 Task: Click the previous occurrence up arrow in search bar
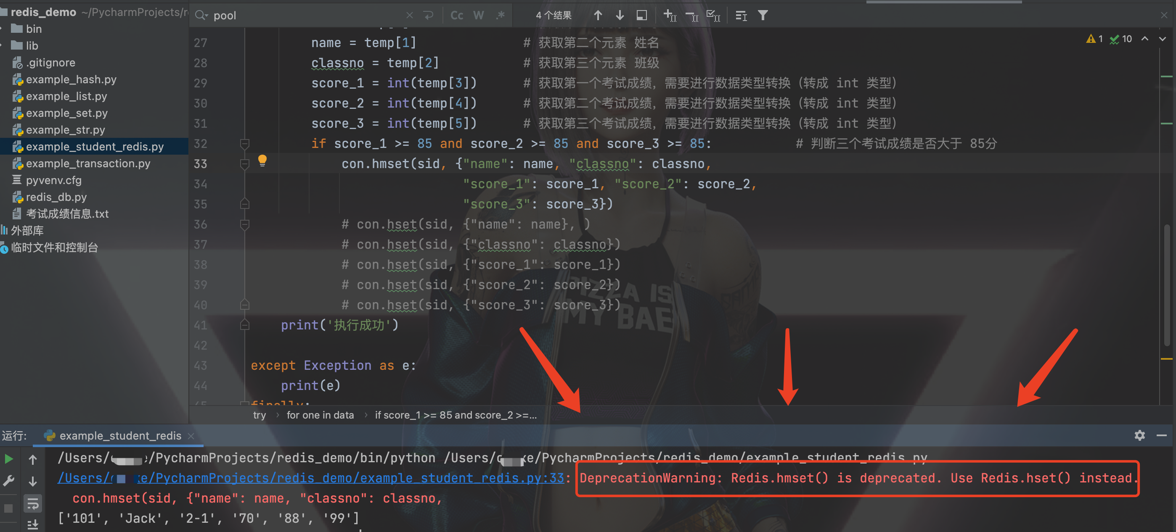click(598, 15)
